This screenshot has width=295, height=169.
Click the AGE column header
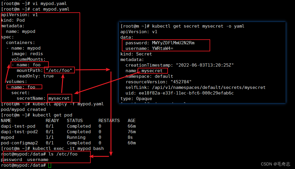pyautogui.click(x=132, y=121)
